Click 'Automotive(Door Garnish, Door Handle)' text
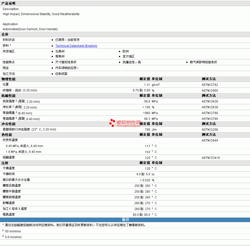 click(x=30, y=29)
